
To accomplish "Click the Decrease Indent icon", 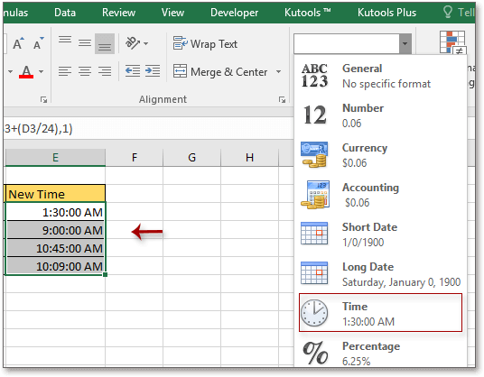I will click(x=133, y=71).
